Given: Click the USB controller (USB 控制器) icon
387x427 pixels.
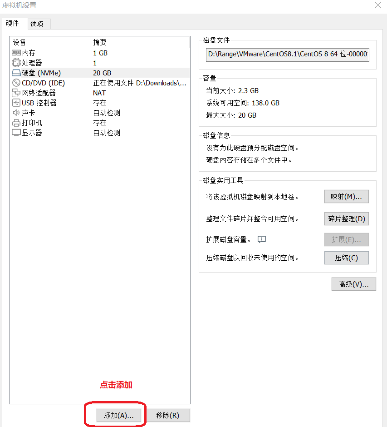Looking at the screenshot, I should pyautogui.click(x=16, y=103).
